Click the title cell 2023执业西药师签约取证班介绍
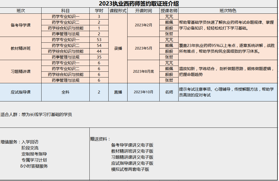Screen dimensions: 279x181 pyautogui.click(x=139, y=4)
